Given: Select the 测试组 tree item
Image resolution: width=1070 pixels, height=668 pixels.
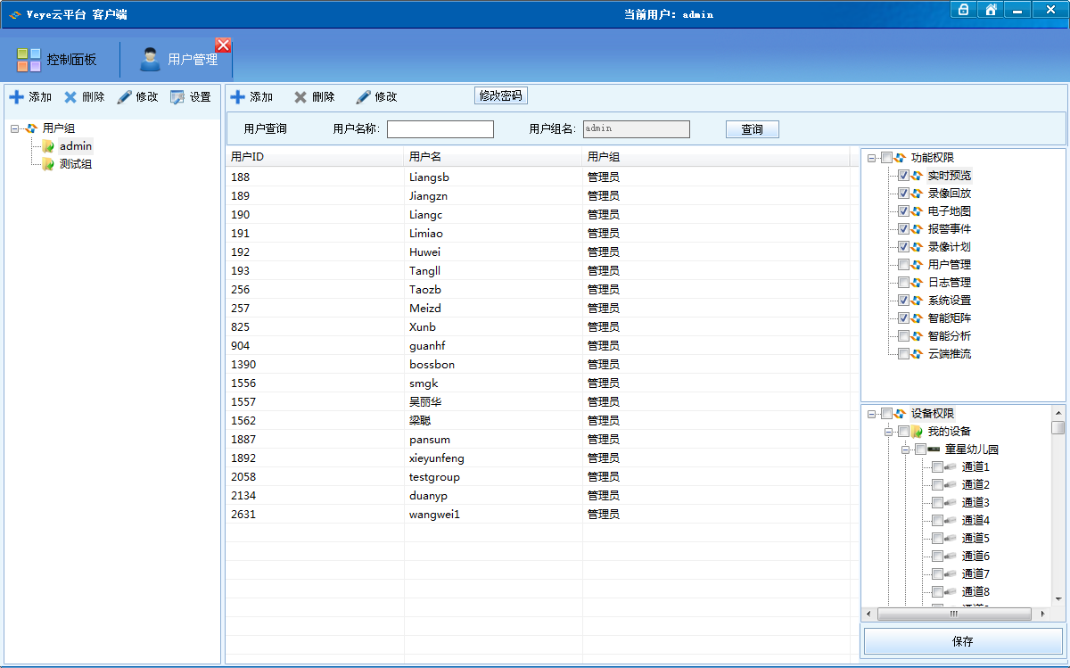Looking at the screenshot, I should (x=76, y=164).
